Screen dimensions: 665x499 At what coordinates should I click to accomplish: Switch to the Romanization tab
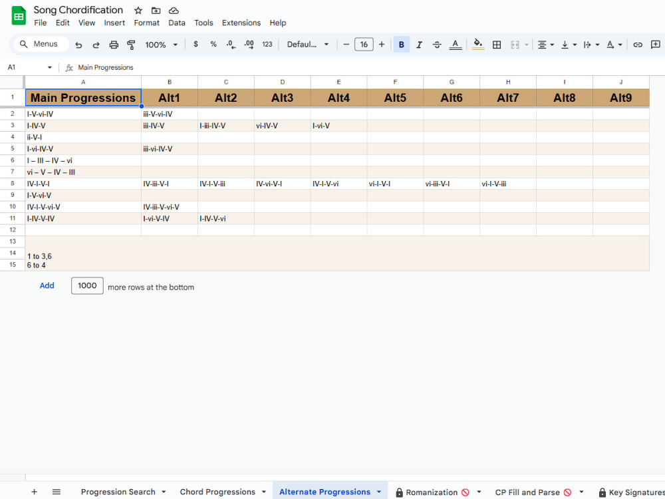coord(432,492)
